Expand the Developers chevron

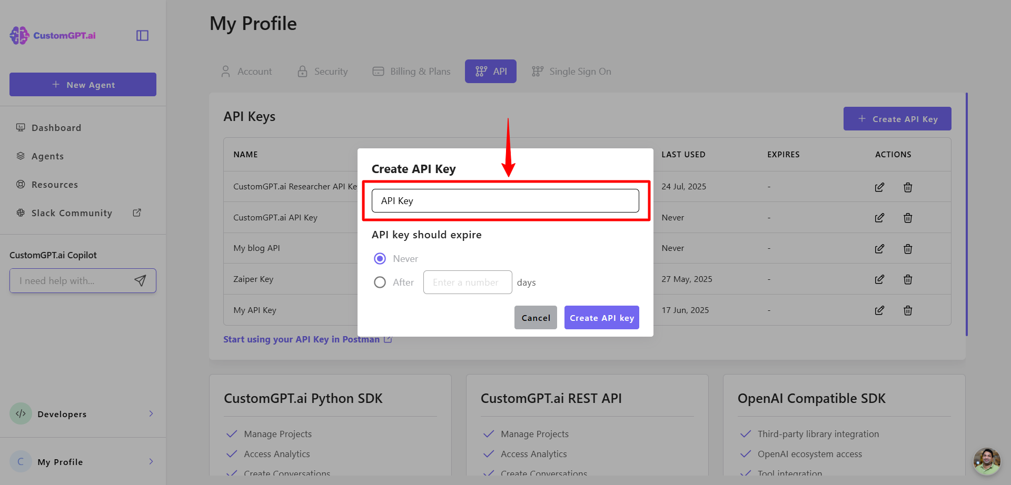click(151, 413)
